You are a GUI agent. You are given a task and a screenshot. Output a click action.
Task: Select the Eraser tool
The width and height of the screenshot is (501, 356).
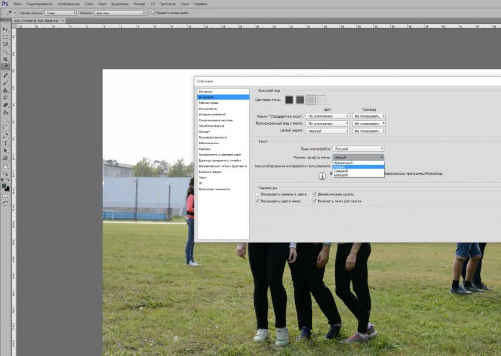tap(6, 105)
